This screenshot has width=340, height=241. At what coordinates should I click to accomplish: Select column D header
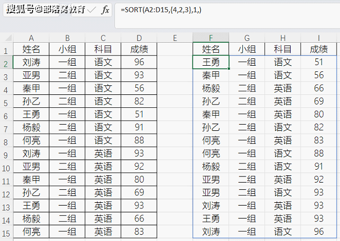click(139, 38)
